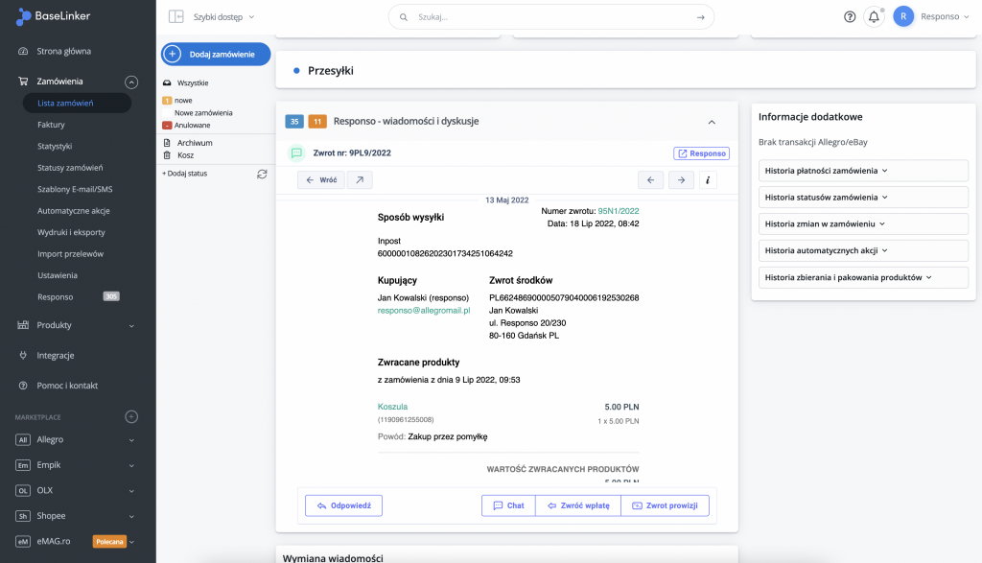Show message info icon
This screenshot has height=563, width=982.
coord(708,179)
